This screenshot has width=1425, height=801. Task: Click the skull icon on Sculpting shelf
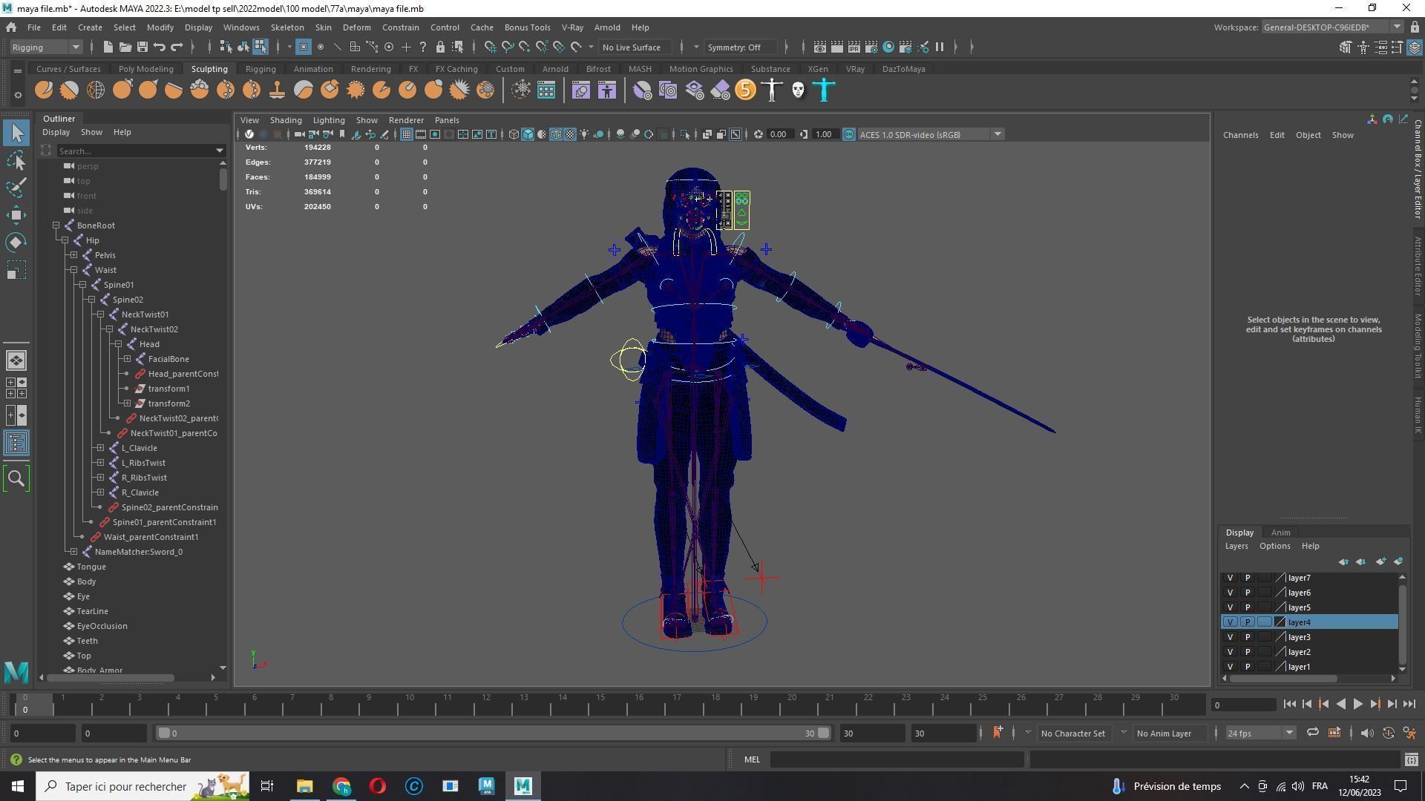coord(798,90)
